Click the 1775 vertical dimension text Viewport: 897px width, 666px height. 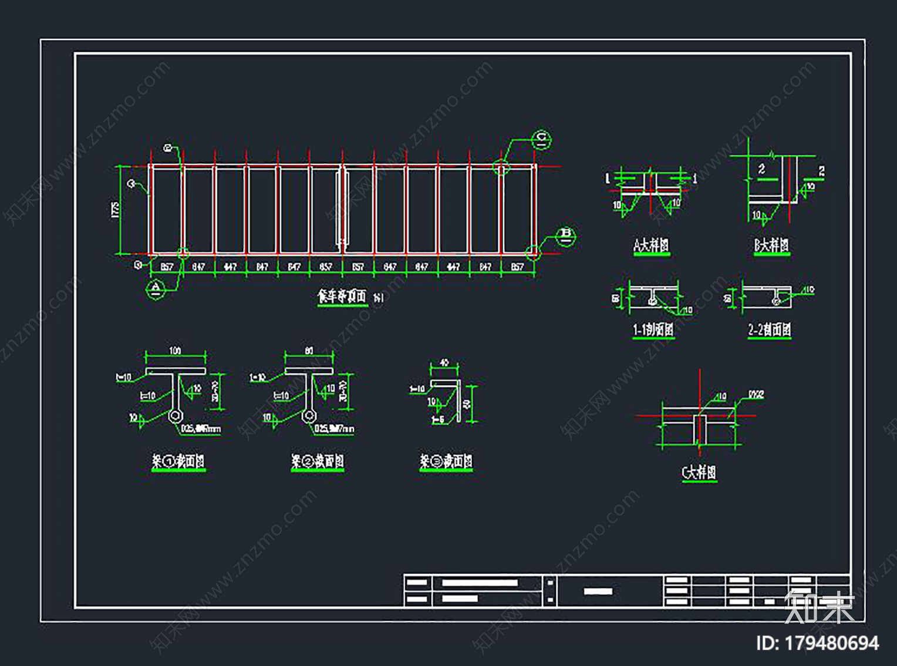tap(116, 210)
